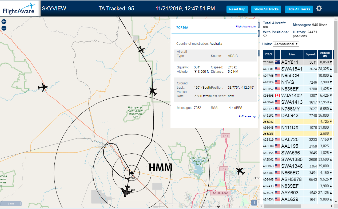Viewport: 338px width, 209px height.
Task: Click Lake Pleasant Regional Park label
Action: click(198, 161)
